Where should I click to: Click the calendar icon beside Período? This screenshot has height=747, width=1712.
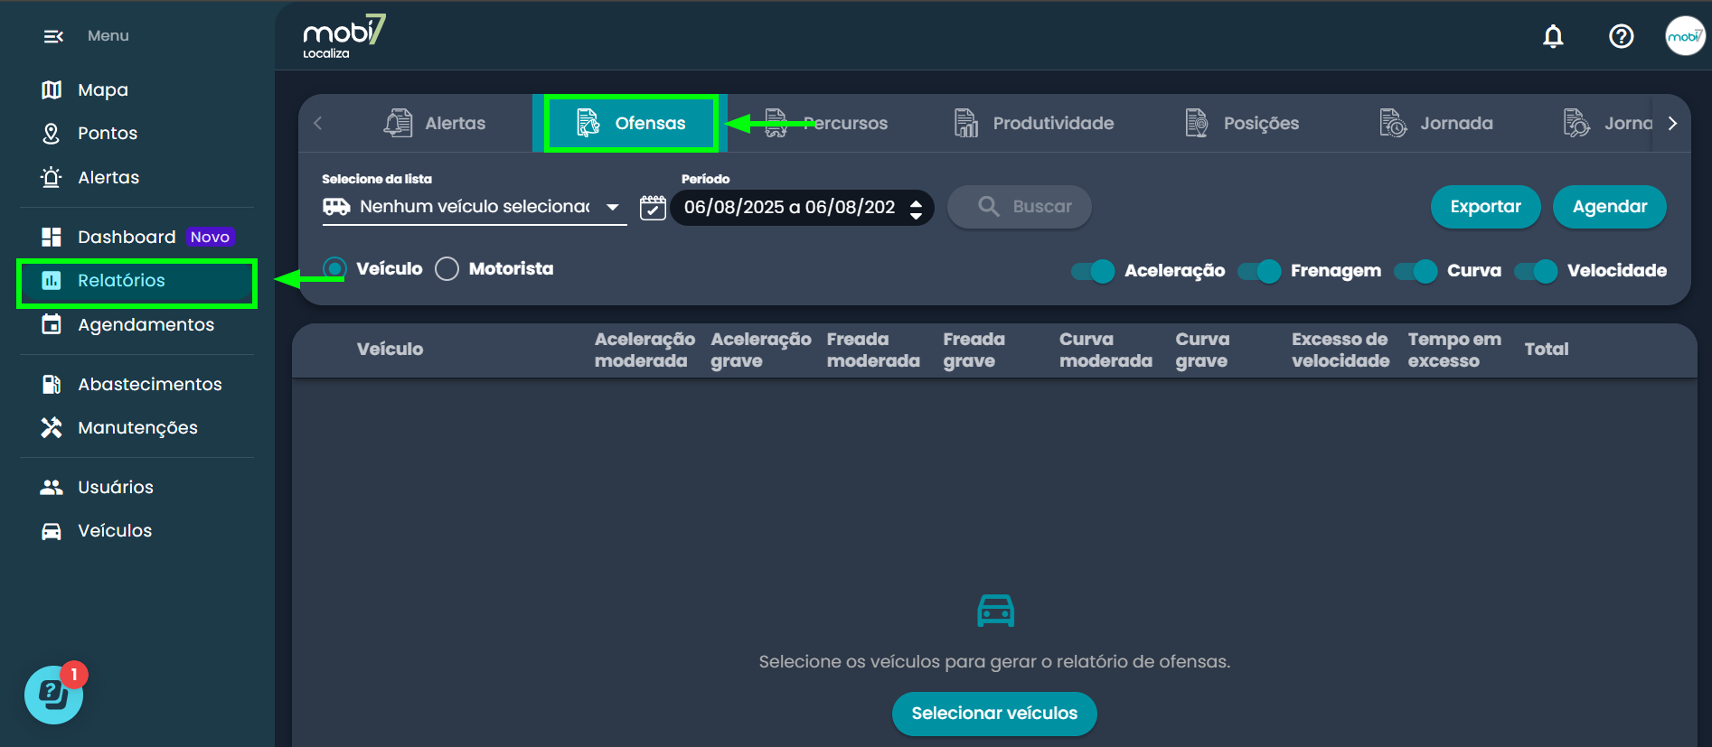pos(653,208)
